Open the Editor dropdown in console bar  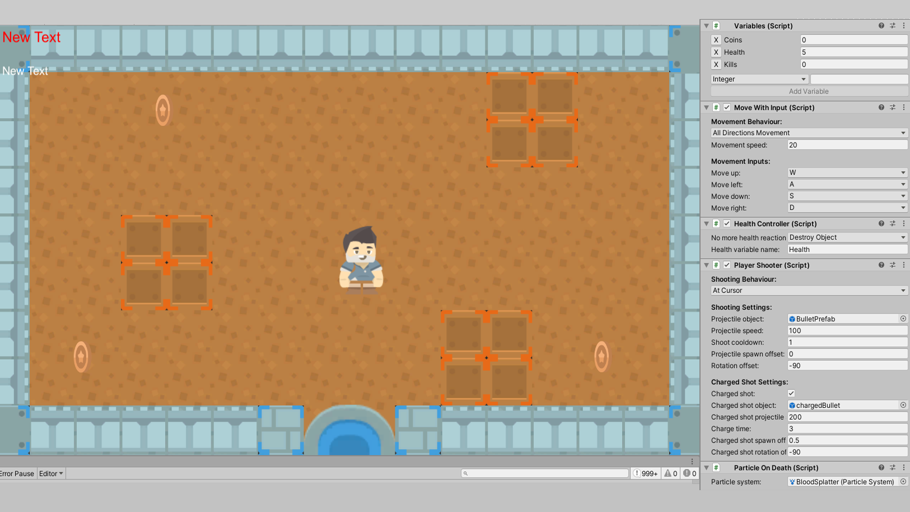pyautogui.click(x=51, y=473)
